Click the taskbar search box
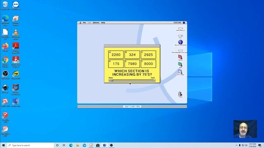The width and height of the screenshot is (264, 148). point(31,145)
